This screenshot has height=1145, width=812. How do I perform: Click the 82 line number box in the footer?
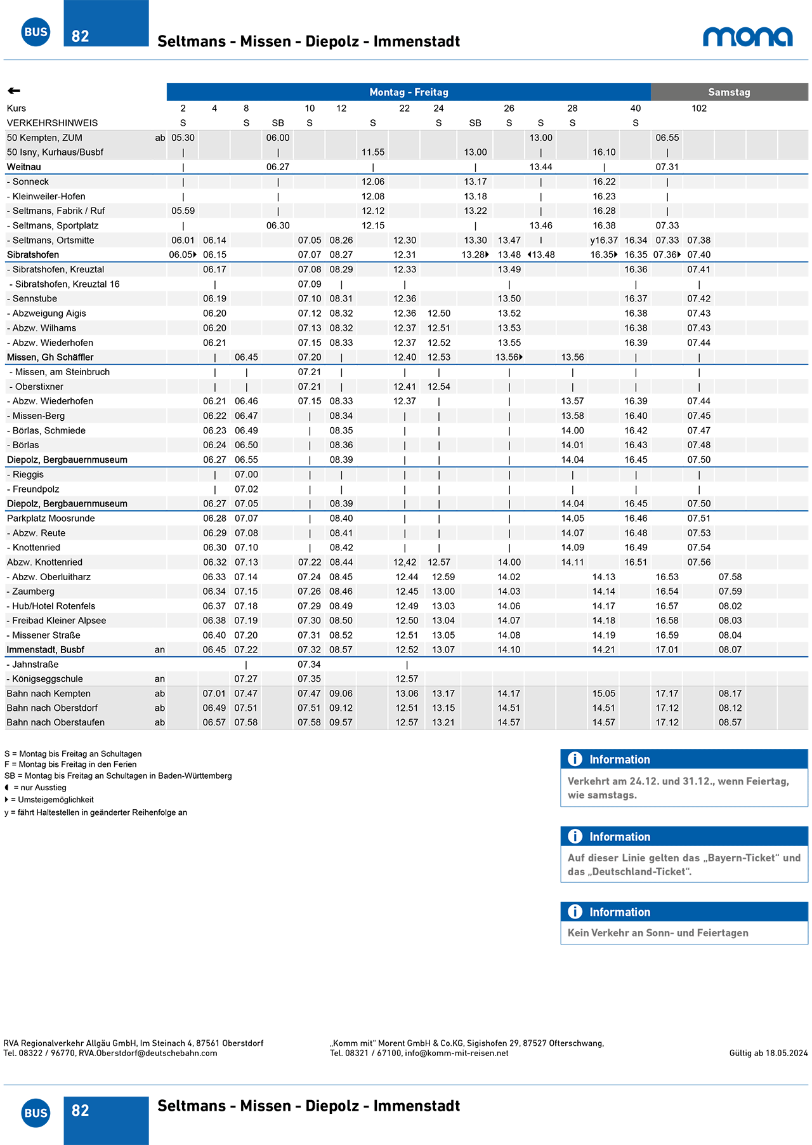(106, 1120)
